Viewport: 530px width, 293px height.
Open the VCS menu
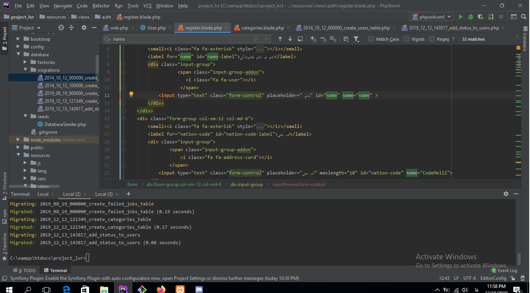pyautogui.click(x=147, y=6)
